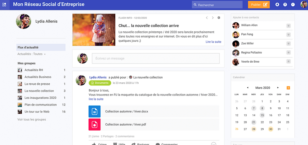Click magnifier icon in search box
The height and width of the screenshot is (145, 308).
(x=195, y=5)
